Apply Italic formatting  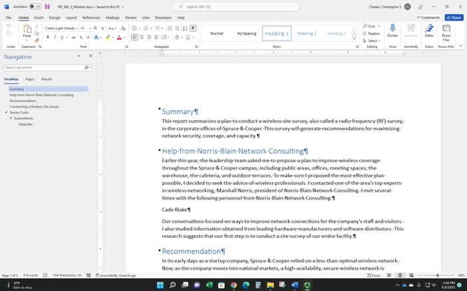pyautogui.click(x=55, y=37)
